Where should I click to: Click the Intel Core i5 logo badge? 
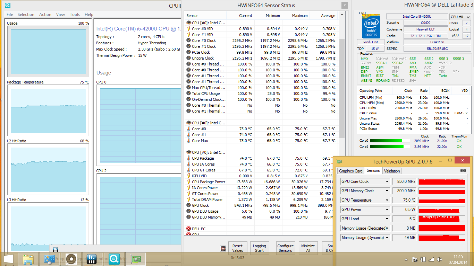point(371,26)
